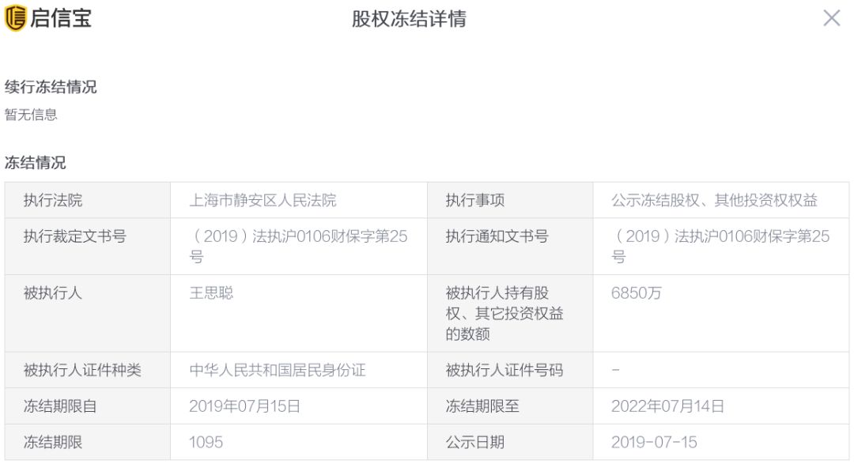Viewport: 854px width, 464px height.
Task: Click the 中华人民共和国居民身份证 value
Action: coord(278,370)
